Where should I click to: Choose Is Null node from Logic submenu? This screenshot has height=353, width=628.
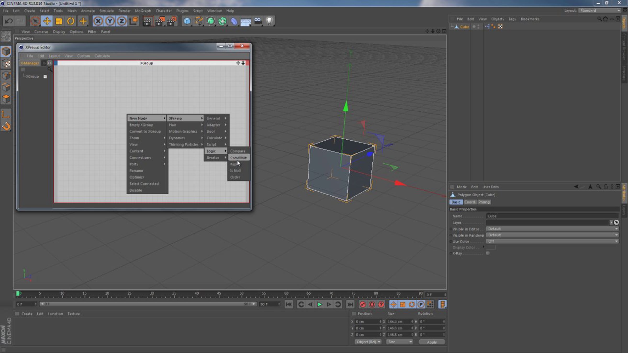point(235,171)
